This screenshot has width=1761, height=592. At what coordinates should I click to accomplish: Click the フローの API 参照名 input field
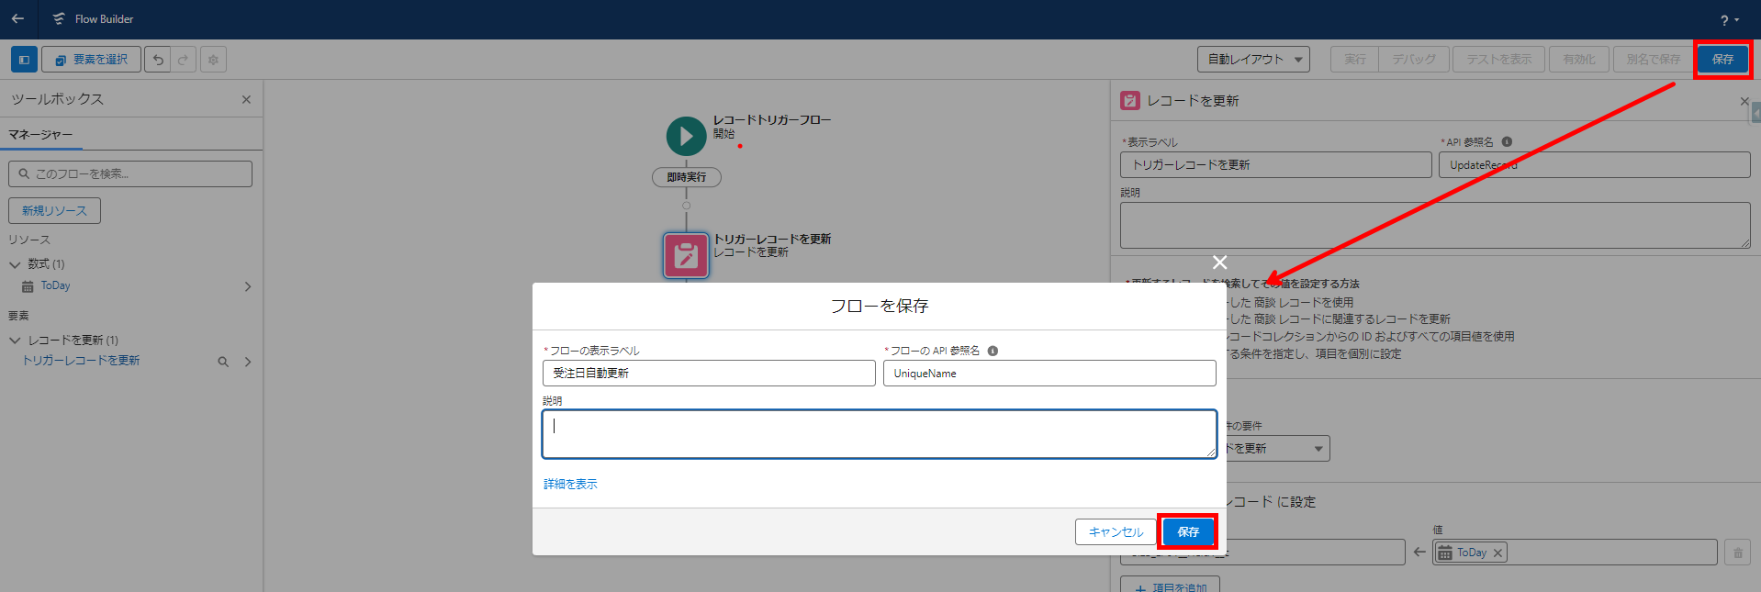pos(1049,373)
